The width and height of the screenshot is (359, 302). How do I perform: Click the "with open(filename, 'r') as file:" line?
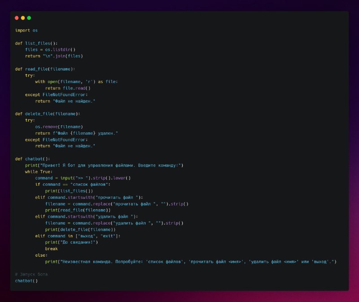click(76, 82)
